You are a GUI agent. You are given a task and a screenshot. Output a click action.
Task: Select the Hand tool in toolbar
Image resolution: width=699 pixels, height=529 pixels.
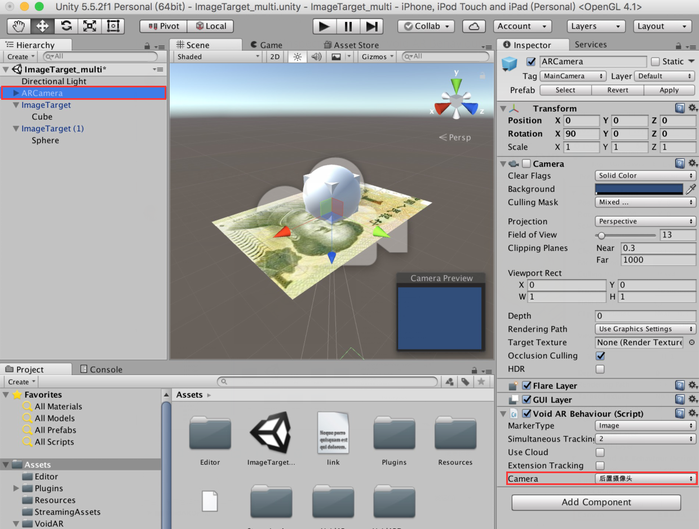tap(19, 26)
